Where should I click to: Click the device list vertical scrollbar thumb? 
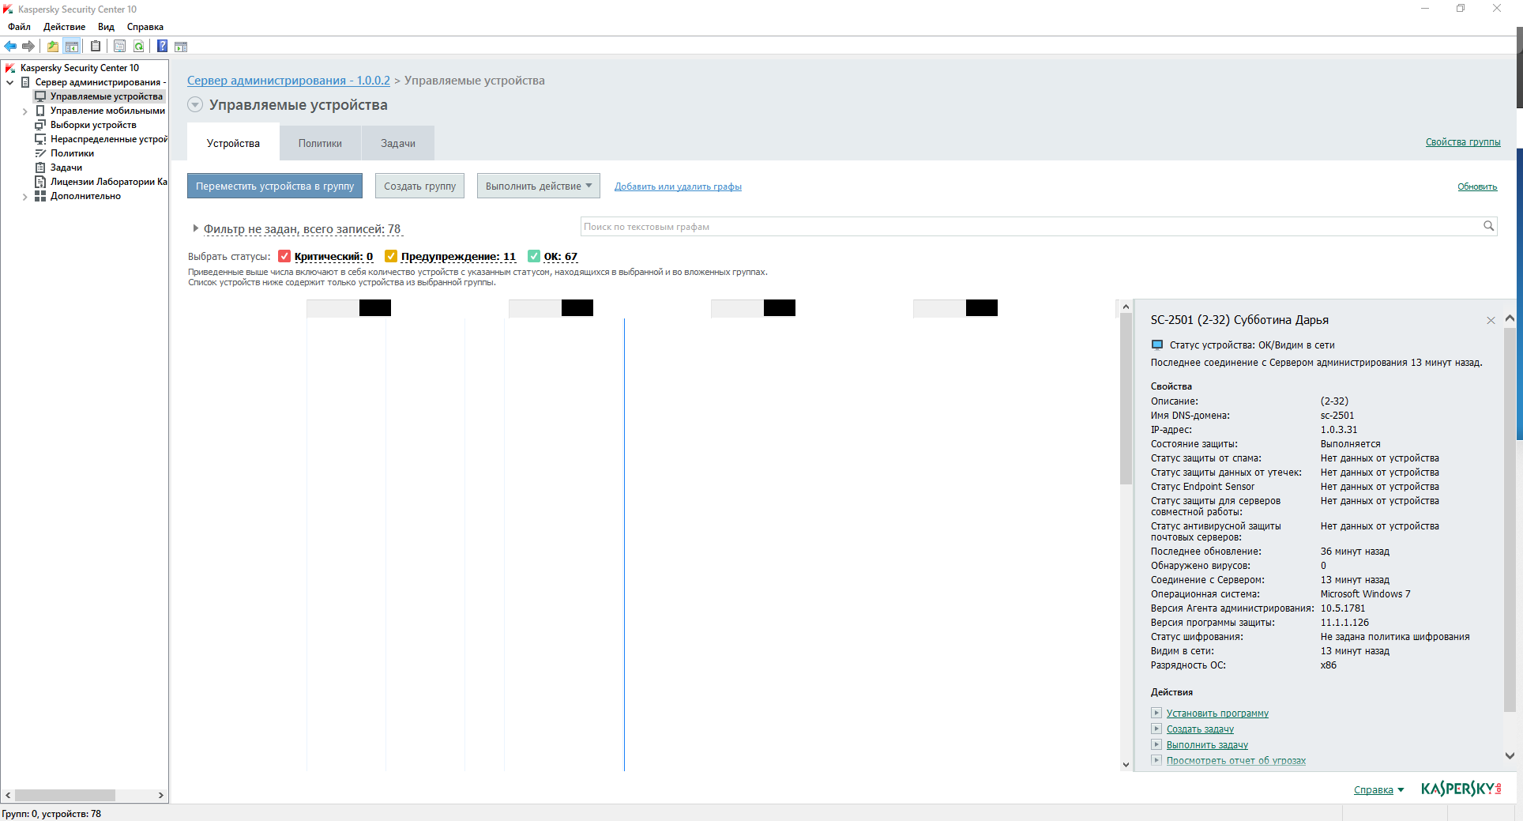coord(1126,399)
